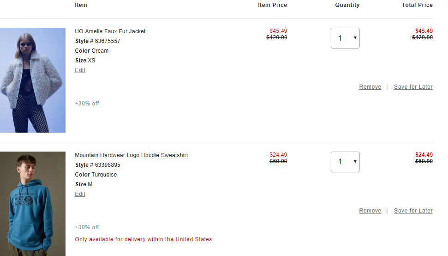Click the jacket's $45.49 item price

278,31
